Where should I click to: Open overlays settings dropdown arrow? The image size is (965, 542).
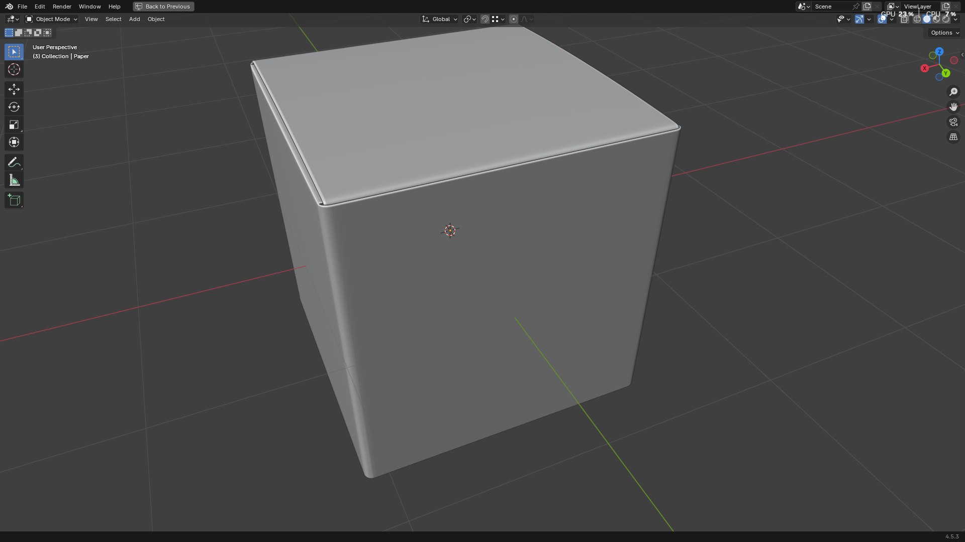click(892, 19)
